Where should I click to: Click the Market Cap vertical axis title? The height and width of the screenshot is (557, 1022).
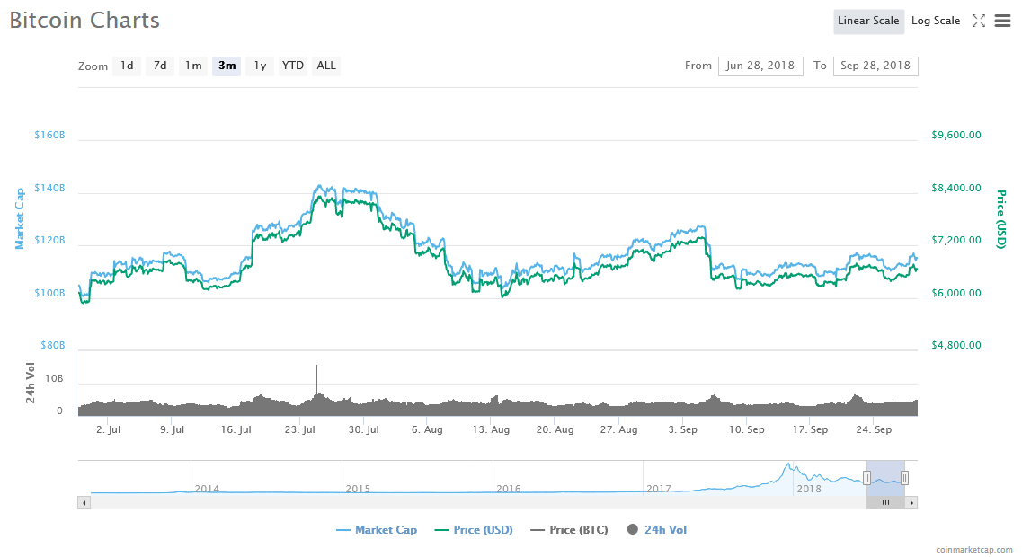coord(20,219)
